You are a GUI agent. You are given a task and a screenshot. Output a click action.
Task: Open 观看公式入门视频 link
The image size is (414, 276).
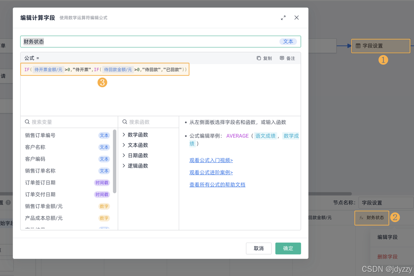coord(211,160)
